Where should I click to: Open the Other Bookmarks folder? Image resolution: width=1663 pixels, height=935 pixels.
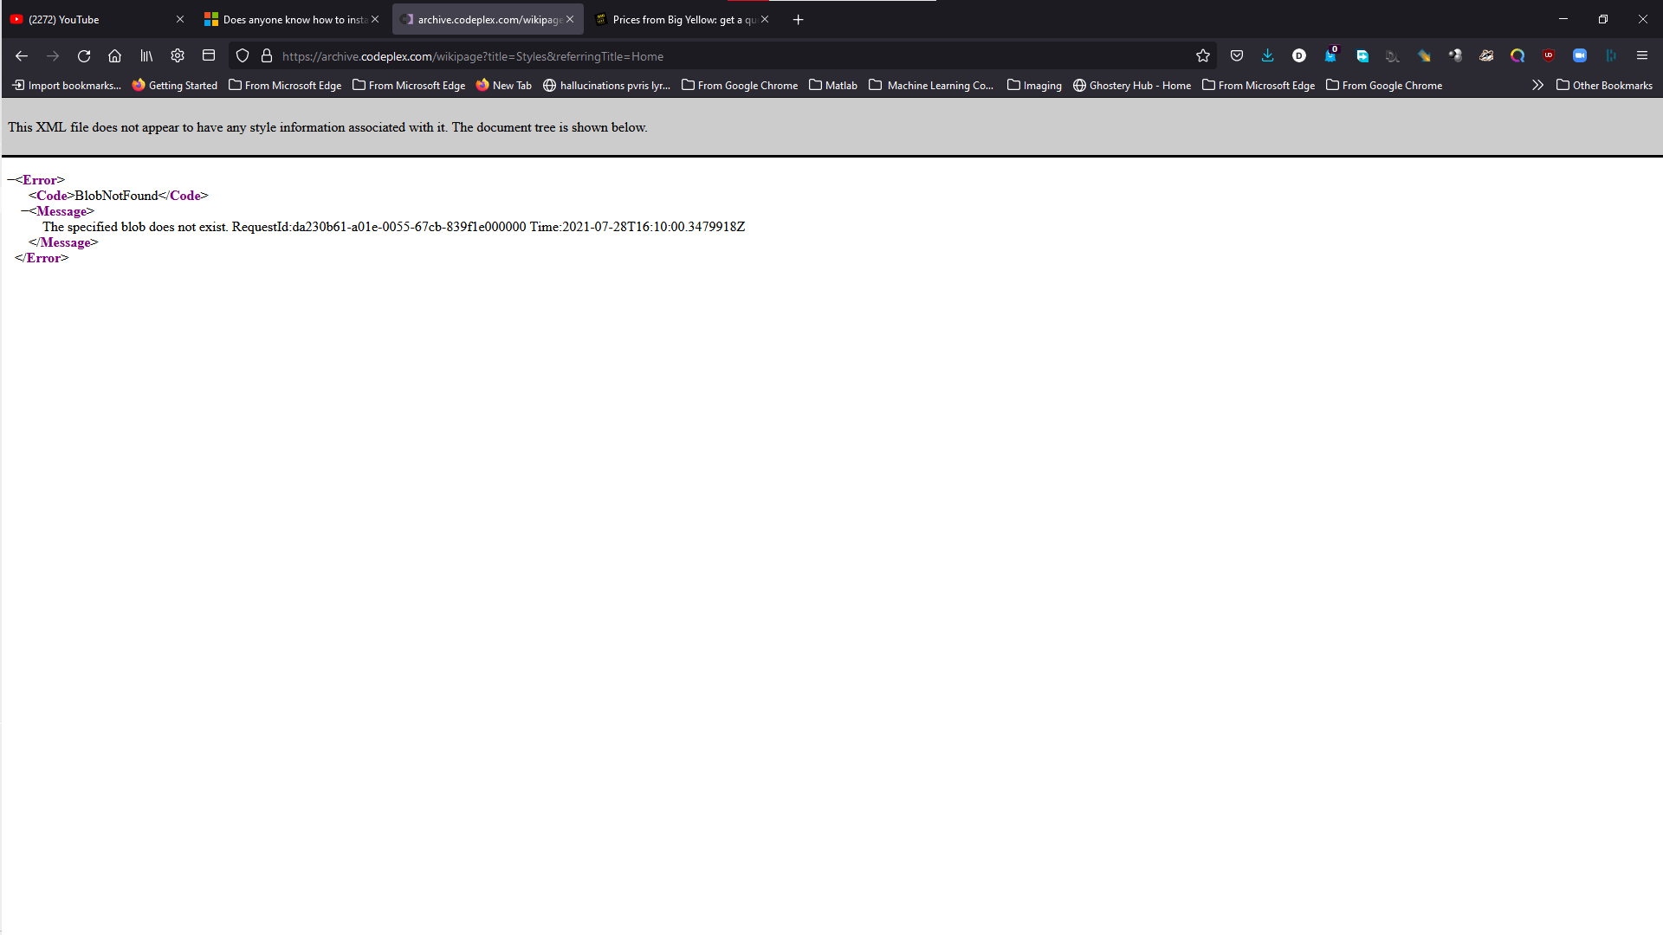coord(1604,85)
